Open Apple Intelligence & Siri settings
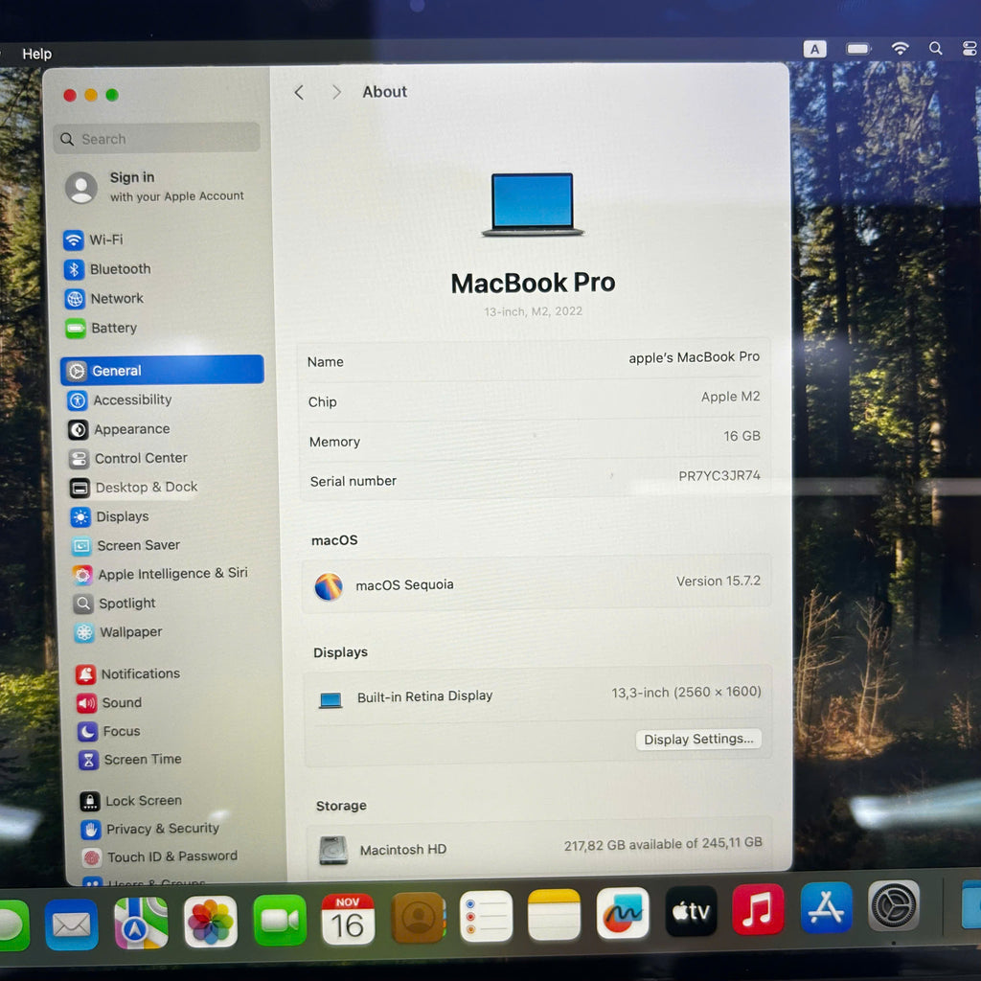The width and height of the screenshot is (981, 981). pos(171,574)
